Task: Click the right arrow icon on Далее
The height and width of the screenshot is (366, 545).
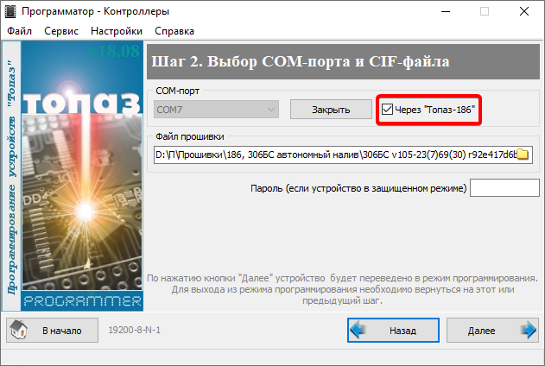Action: (x=529, y=330)
